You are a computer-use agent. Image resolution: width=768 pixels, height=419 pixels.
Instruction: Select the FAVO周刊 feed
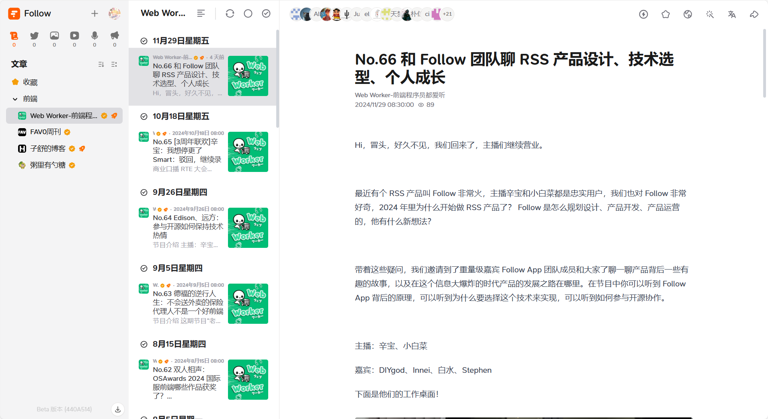(x=45, y=132)
